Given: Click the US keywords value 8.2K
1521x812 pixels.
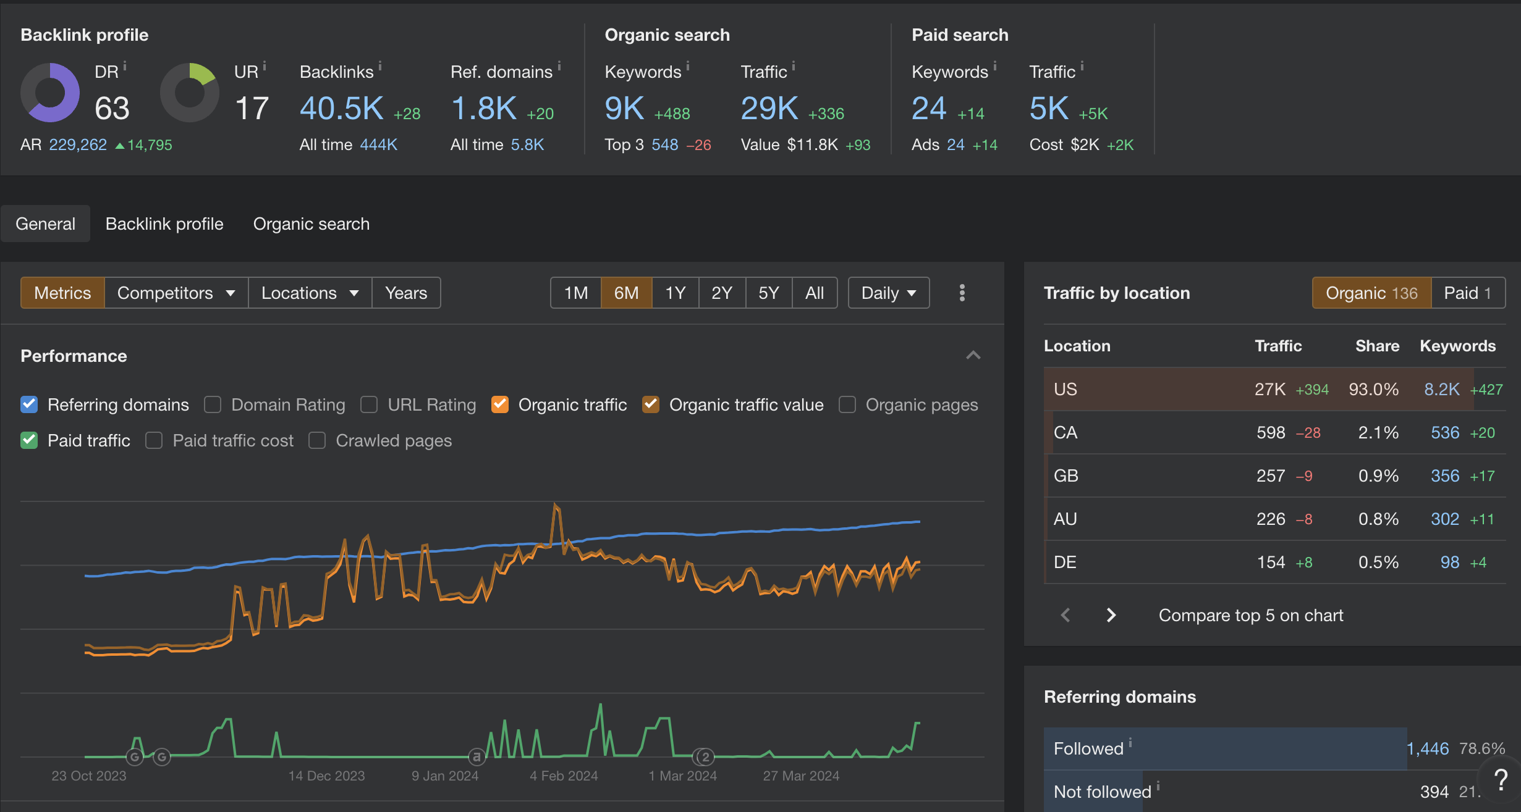Looking at the screenshot, I should pyautogui.click(x=1441, y=389).
